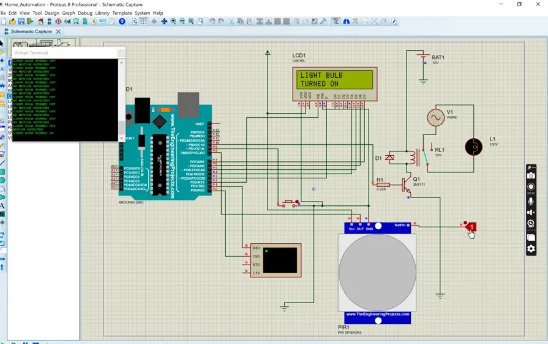Image resolution: width=548 pixels, height=344 pixels.
Task: Open the Template menu
Action: tap(122, 13)
